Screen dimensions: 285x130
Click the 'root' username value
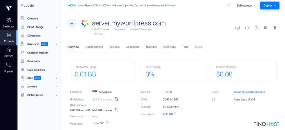[95, 116]
